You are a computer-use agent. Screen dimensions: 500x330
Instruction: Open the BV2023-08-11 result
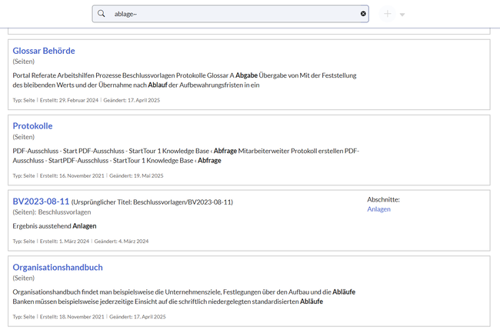click(x=41, y=202)
